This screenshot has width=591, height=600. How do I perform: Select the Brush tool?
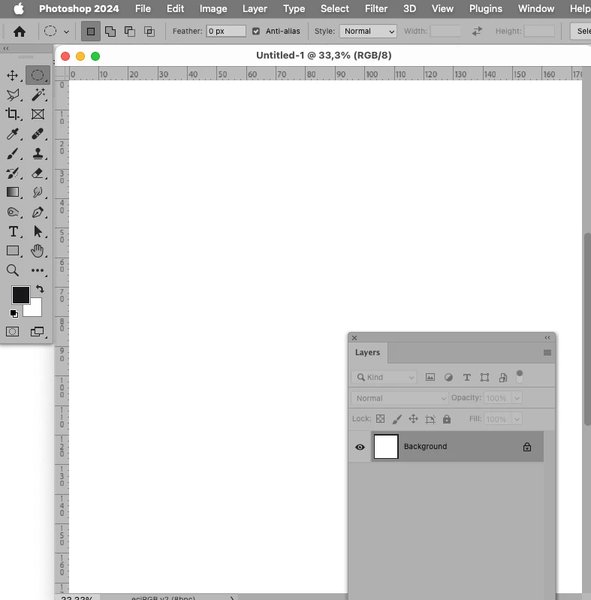click(x=13, y=153)
